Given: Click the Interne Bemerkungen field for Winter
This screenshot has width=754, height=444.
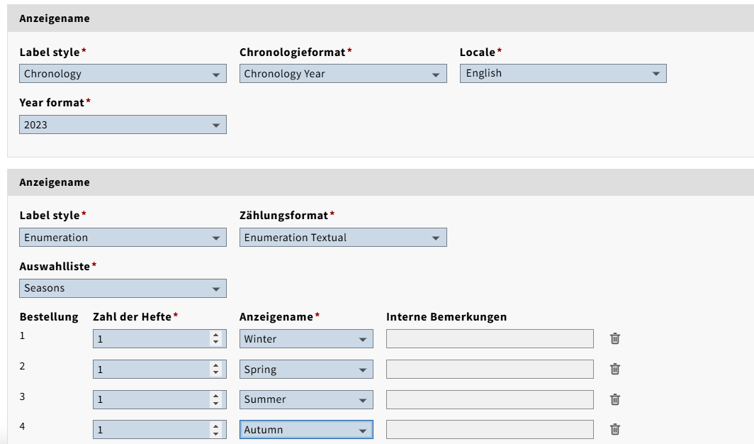Looking at the screenshot, I should click(489, 339).
